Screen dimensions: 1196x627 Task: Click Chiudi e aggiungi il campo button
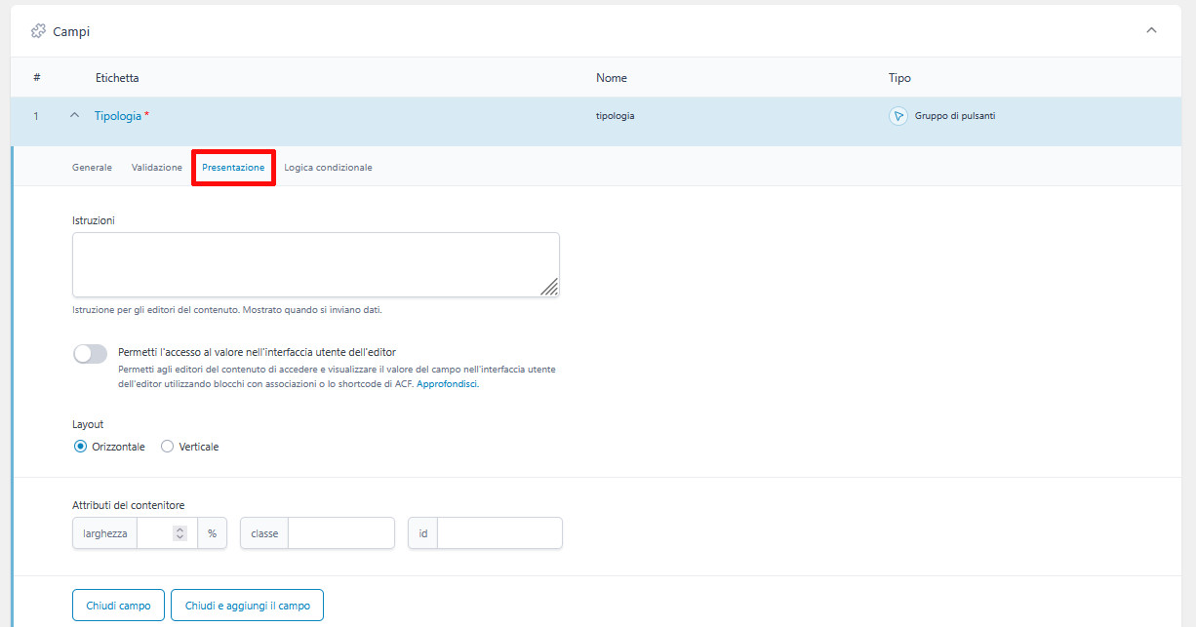click(x=247, y=606)
